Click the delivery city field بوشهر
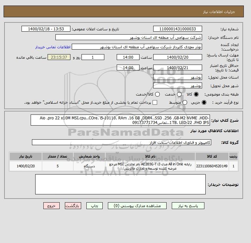The height and width of the screenshot is (243, 251). [x=178, y=86]
